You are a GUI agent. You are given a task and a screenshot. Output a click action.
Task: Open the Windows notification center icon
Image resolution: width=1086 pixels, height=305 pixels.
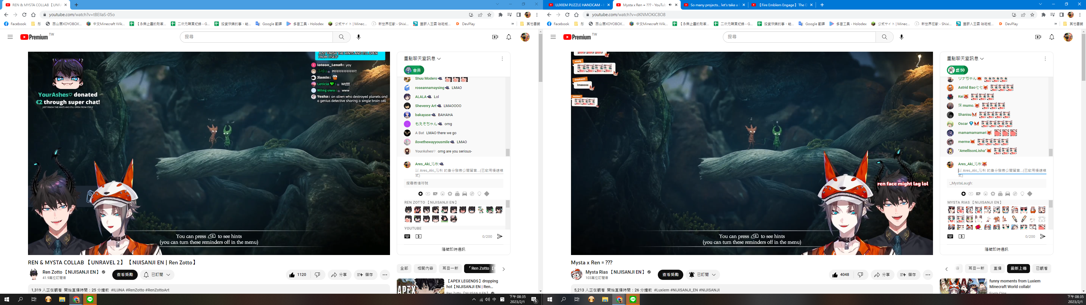[534, 300]
